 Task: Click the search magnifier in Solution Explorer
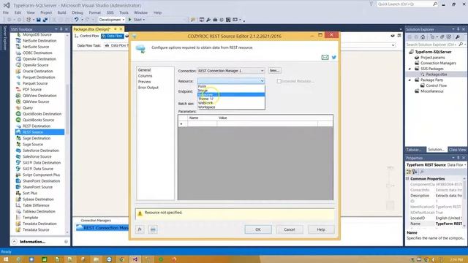461,45
